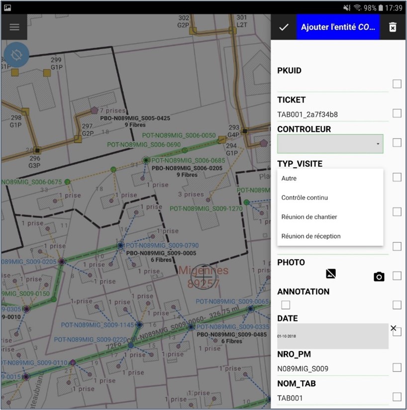Toggle the ANNOTATION remember checkbox on right

(x=397, y=305)
